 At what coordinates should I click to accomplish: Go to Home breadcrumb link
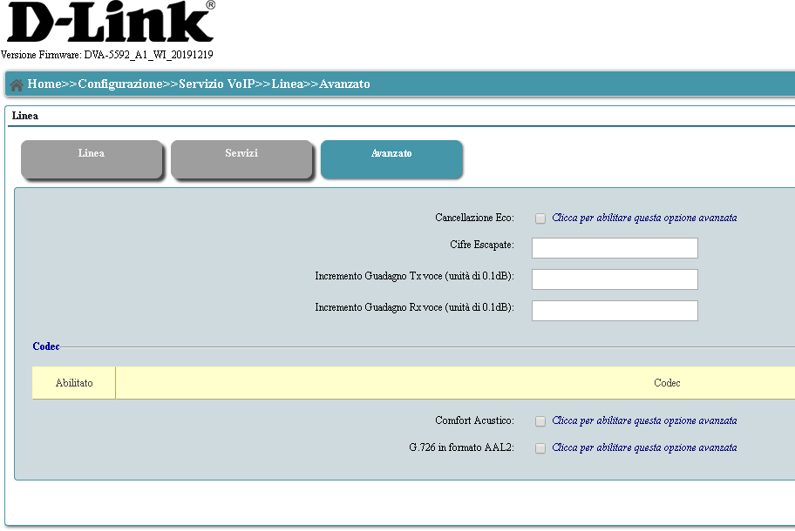(44, 84)
